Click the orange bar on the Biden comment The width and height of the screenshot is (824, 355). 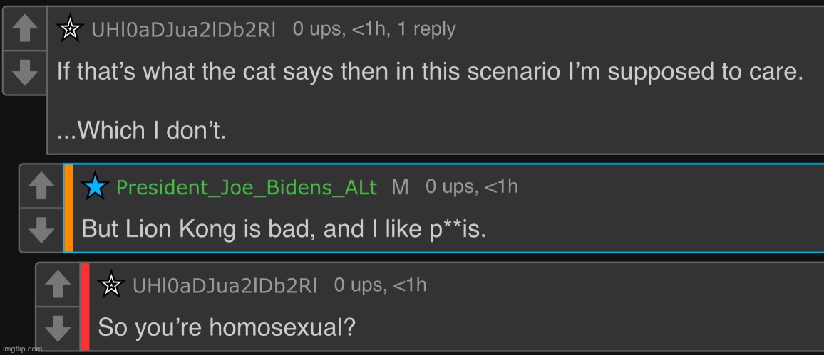(x=68, y=208)
